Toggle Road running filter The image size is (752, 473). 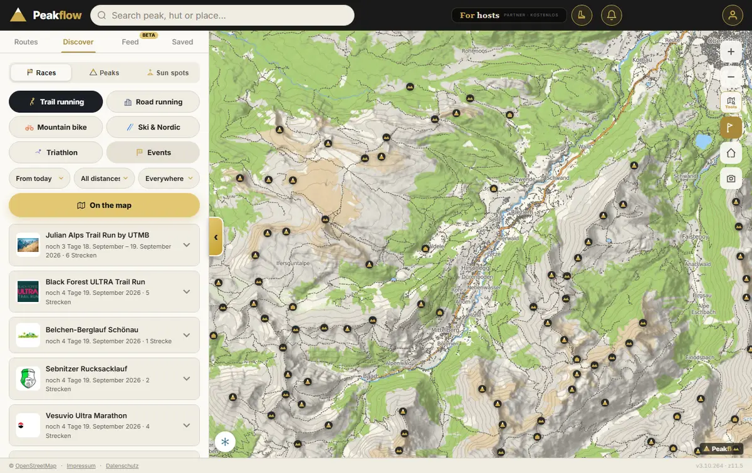[153, 101]
